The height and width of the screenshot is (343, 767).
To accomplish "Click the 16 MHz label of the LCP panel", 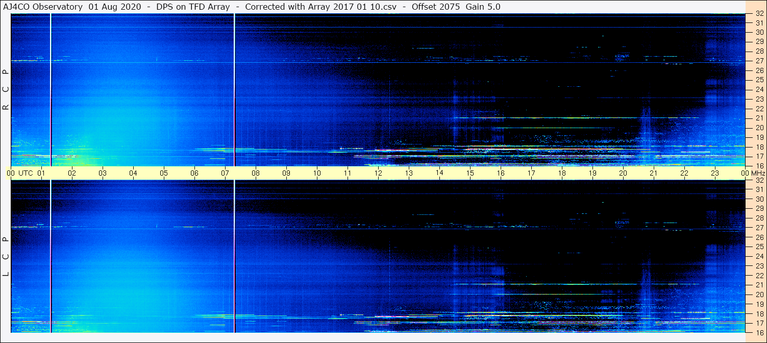I will 759,332.
